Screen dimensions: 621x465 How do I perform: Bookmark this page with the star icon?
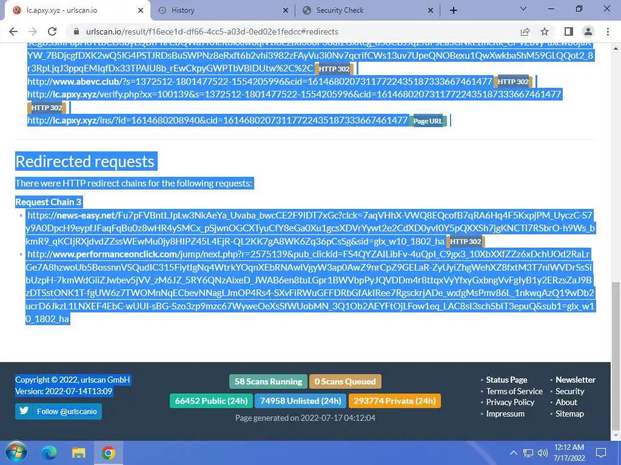point(545,31)
